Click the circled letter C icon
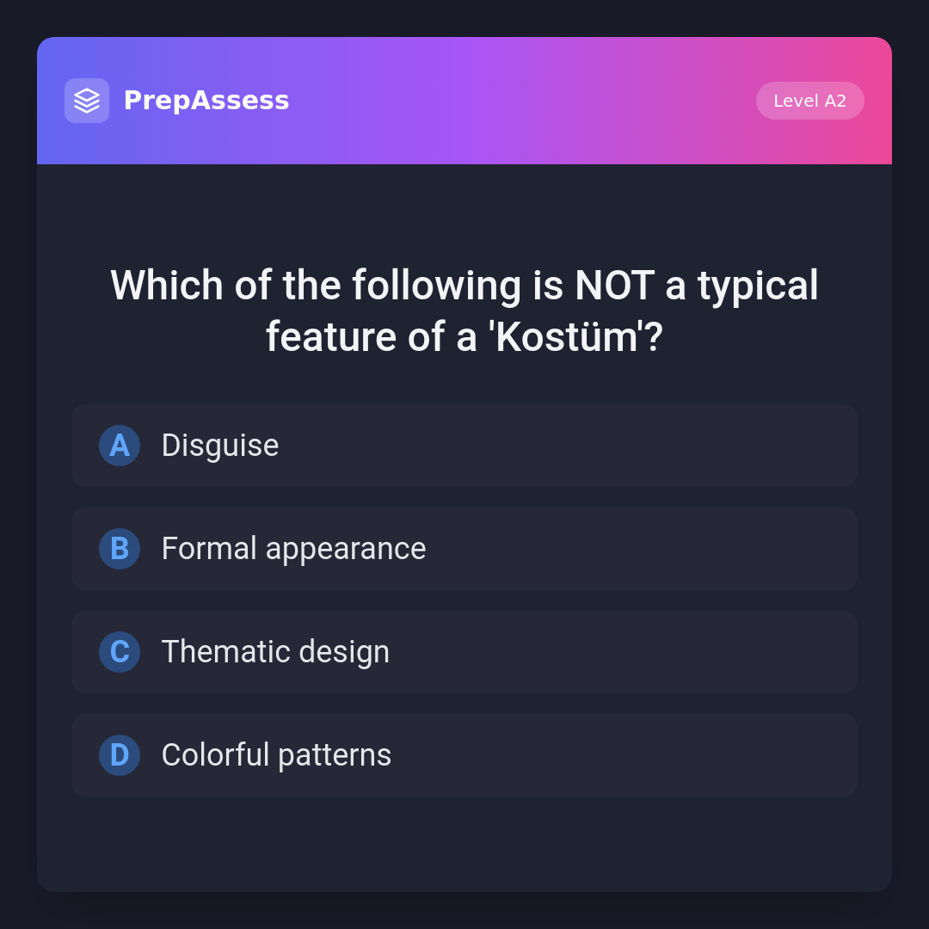Image resolution: width=929 pixels, height=929 pixels. 120,652
